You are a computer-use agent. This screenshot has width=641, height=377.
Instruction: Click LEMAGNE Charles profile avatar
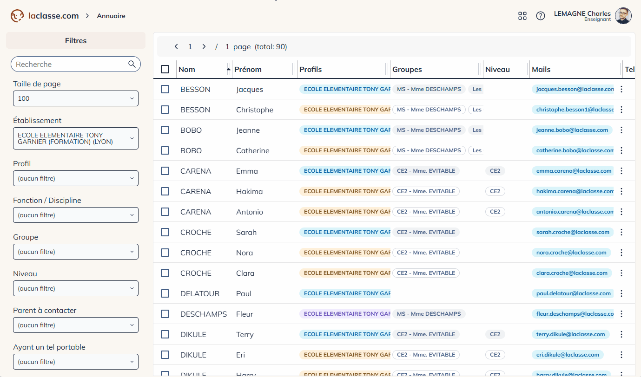point(623,16)
